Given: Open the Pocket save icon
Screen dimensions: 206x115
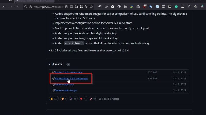Looking at the screenshot, I should coord(106,7).
